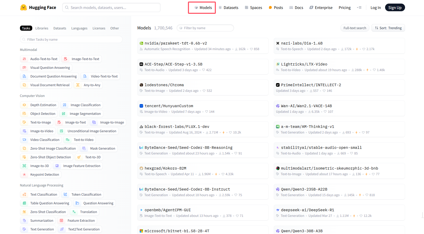Click the Image-to-Video task icon
Viewport: 424px width, 234px height.
pos(24,131)
